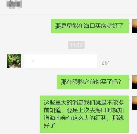This screenshot has height=134, width=137.
Task: Click the last line 好了 of long message
Action: (49, 126)
